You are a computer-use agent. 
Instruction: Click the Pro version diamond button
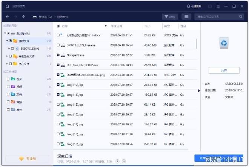tap(27, 159)
